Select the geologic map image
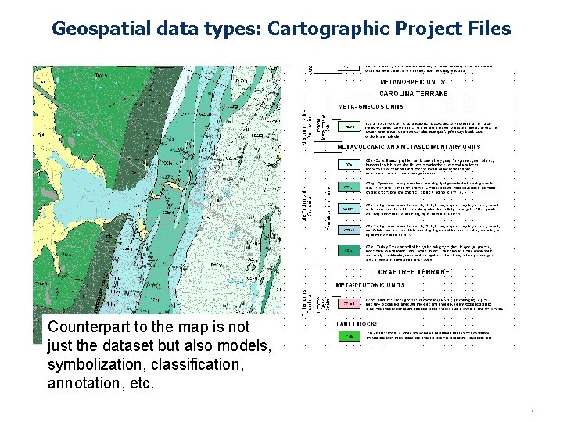 coord(157,205)
